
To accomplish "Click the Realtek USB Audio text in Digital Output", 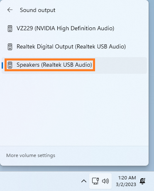I will tap(100, 47).
